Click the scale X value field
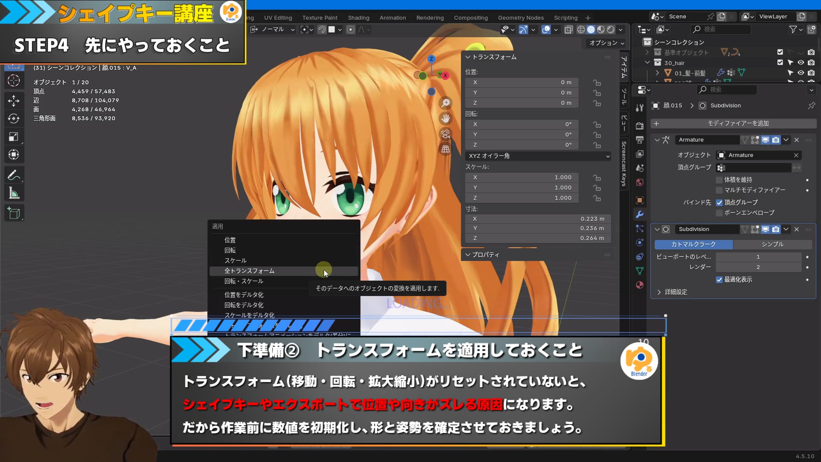The image size is (821, 462). [x=522, y=178]
